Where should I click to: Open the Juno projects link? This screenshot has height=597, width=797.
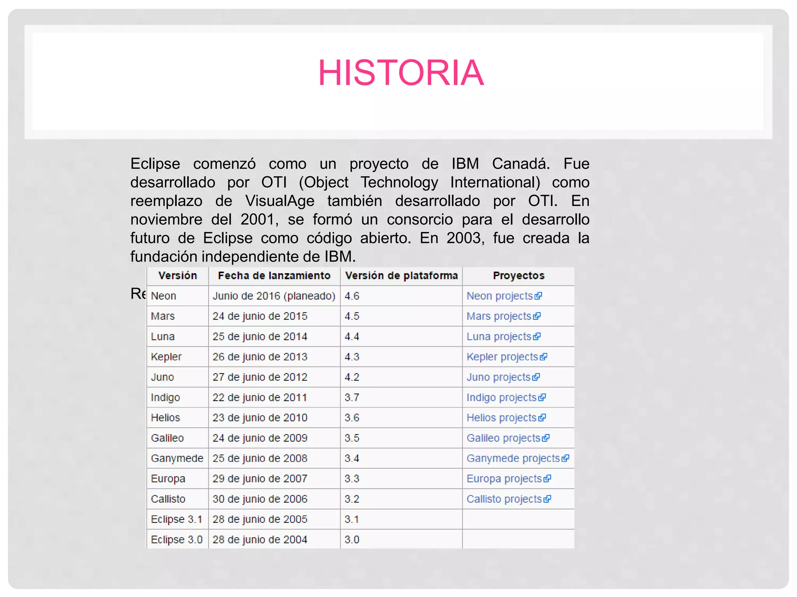pyautogui.click(x=503, y=377)
